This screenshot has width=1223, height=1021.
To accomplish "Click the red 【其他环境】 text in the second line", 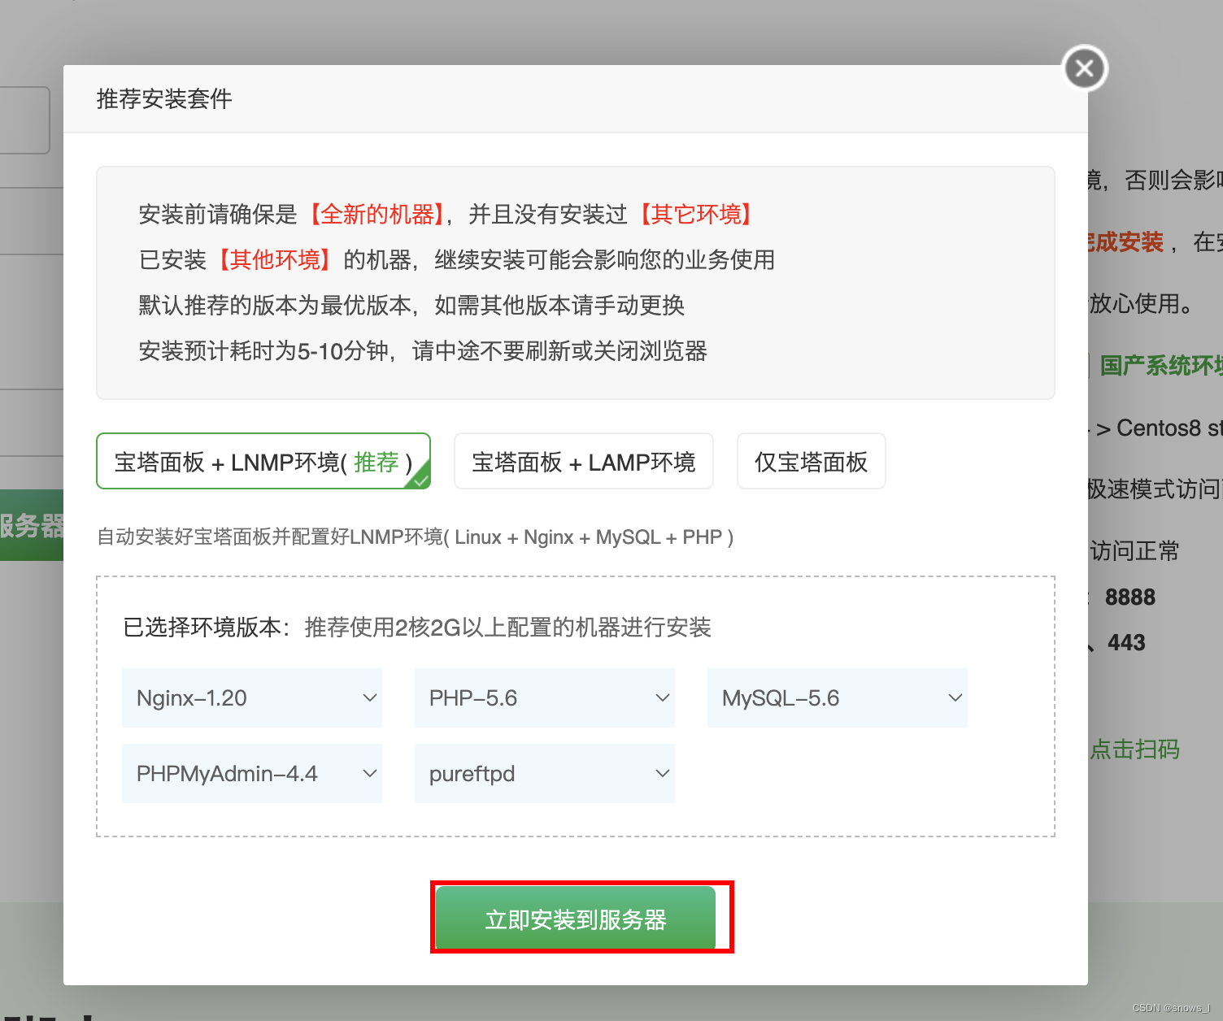I will [x=275, y=260].
